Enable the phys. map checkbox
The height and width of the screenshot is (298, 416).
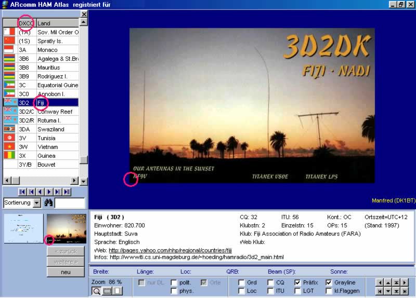coord(174,291)
